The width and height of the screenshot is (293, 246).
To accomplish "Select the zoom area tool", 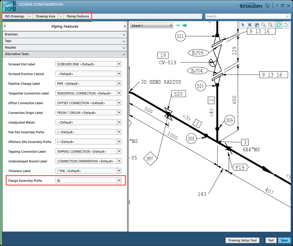I will pyautogui.click(x=270, y=25).
